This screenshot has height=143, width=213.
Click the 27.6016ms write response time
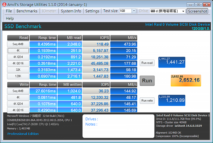(43, 91)
